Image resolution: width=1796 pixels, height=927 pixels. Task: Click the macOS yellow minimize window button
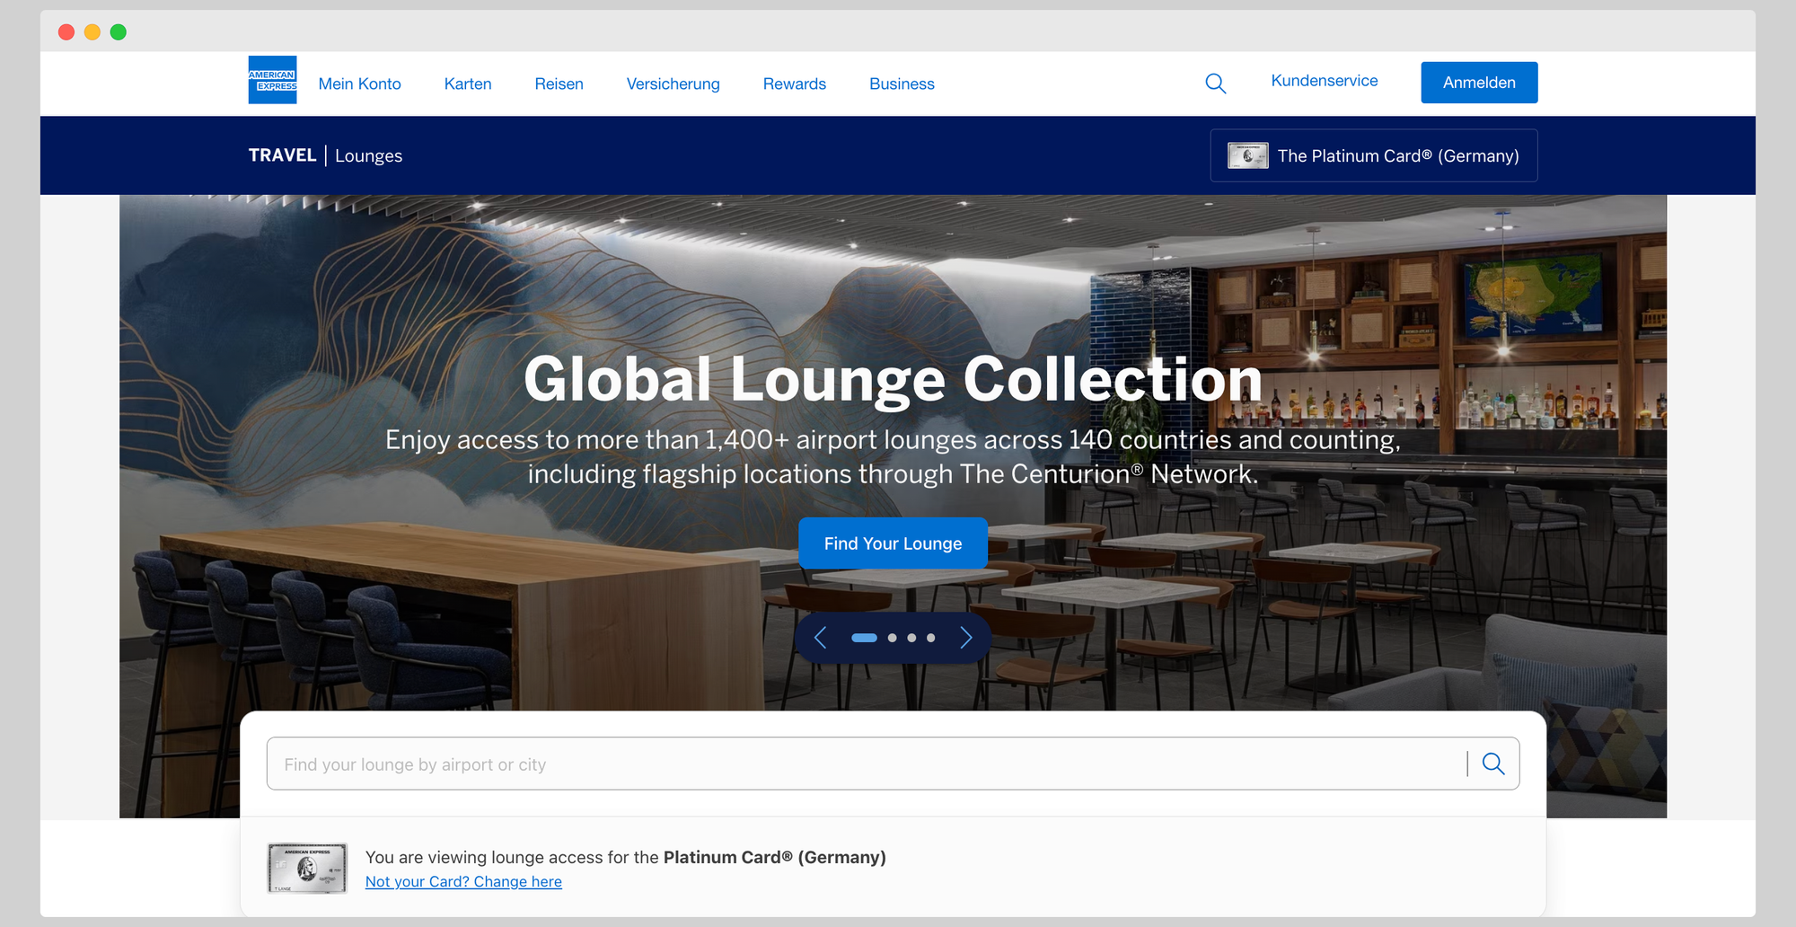pos(92,32)
